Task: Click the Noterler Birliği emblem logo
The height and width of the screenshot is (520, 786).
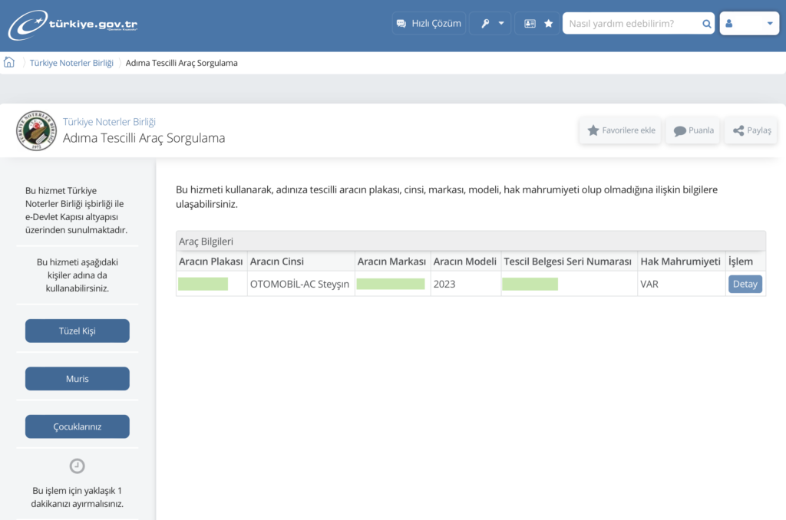Action: pos(36,130)
